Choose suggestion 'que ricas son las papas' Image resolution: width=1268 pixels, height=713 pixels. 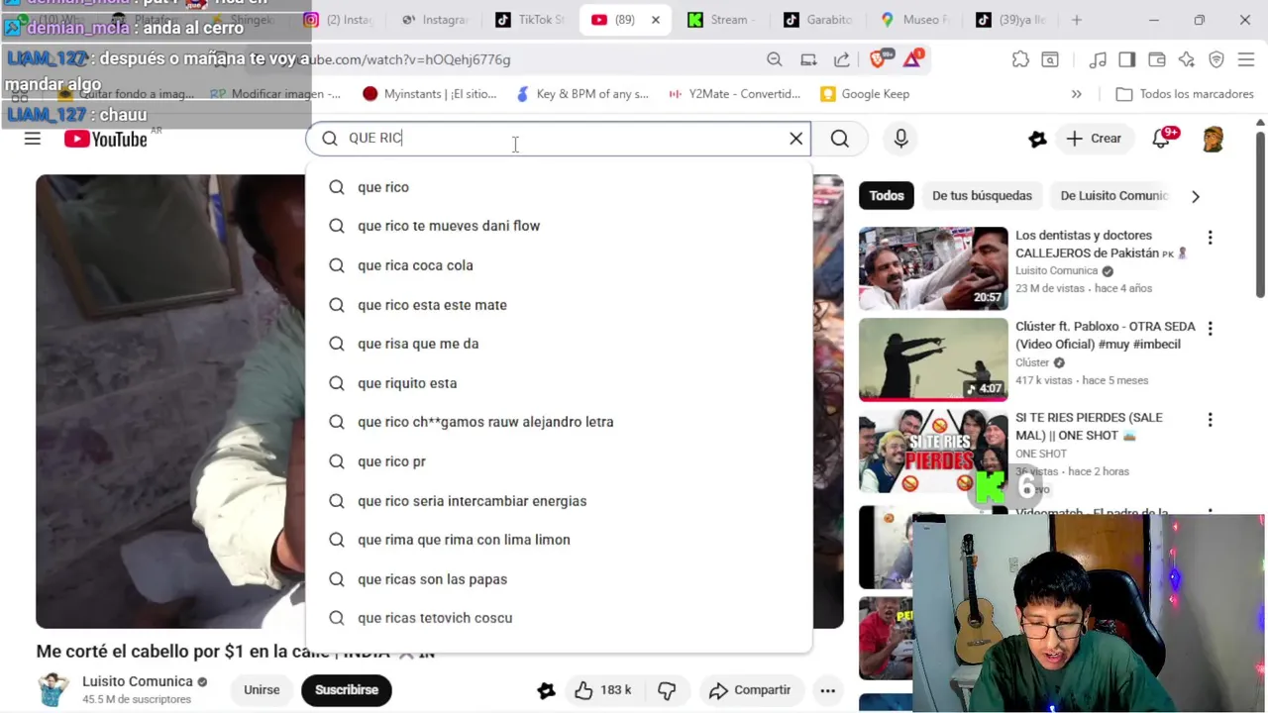coord(560,579)
